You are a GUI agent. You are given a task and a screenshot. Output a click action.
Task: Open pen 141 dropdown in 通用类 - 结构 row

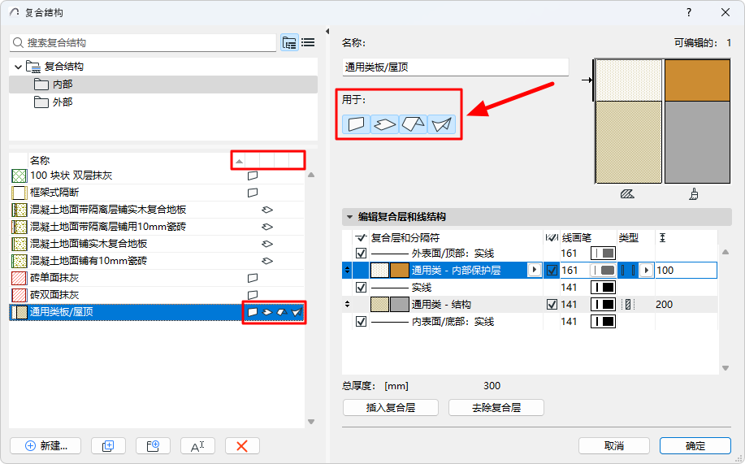click(603, 304)
